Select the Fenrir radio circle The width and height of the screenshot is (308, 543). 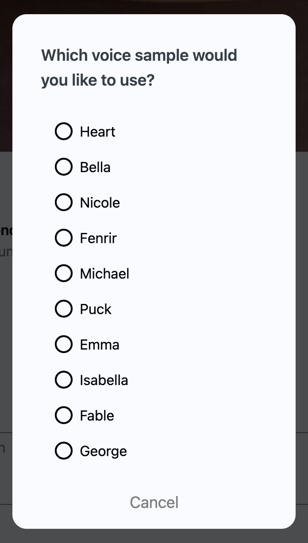64,238
